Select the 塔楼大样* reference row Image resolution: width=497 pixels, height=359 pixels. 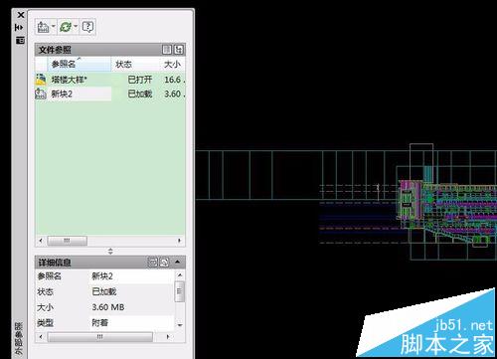pos(110,80)
